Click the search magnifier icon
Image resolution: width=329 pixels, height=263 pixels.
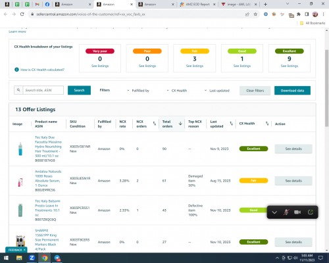[x=18, y=90]
